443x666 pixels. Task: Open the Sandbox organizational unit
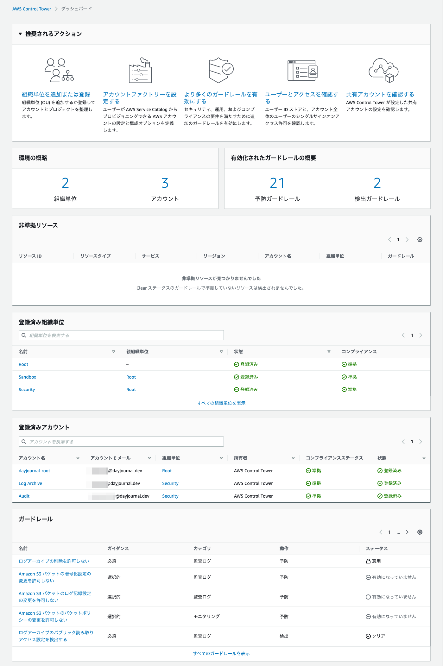[27, 377]
